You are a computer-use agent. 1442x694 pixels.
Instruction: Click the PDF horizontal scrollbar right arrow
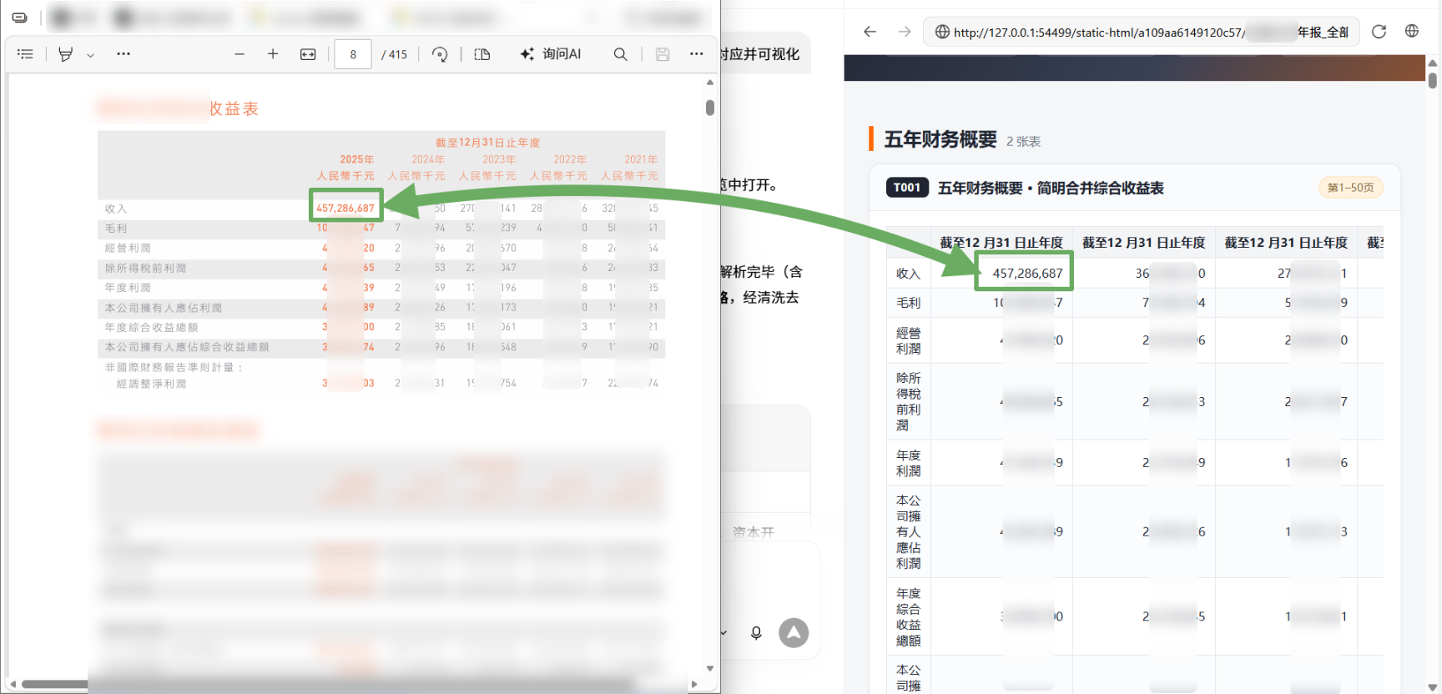click(x=694, y=684)
